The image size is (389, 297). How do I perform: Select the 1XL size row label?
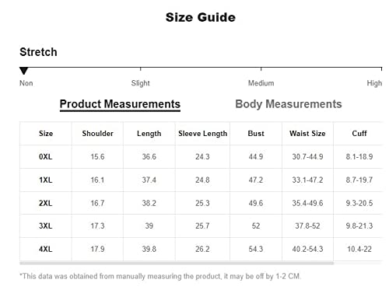tap(46, 180)
